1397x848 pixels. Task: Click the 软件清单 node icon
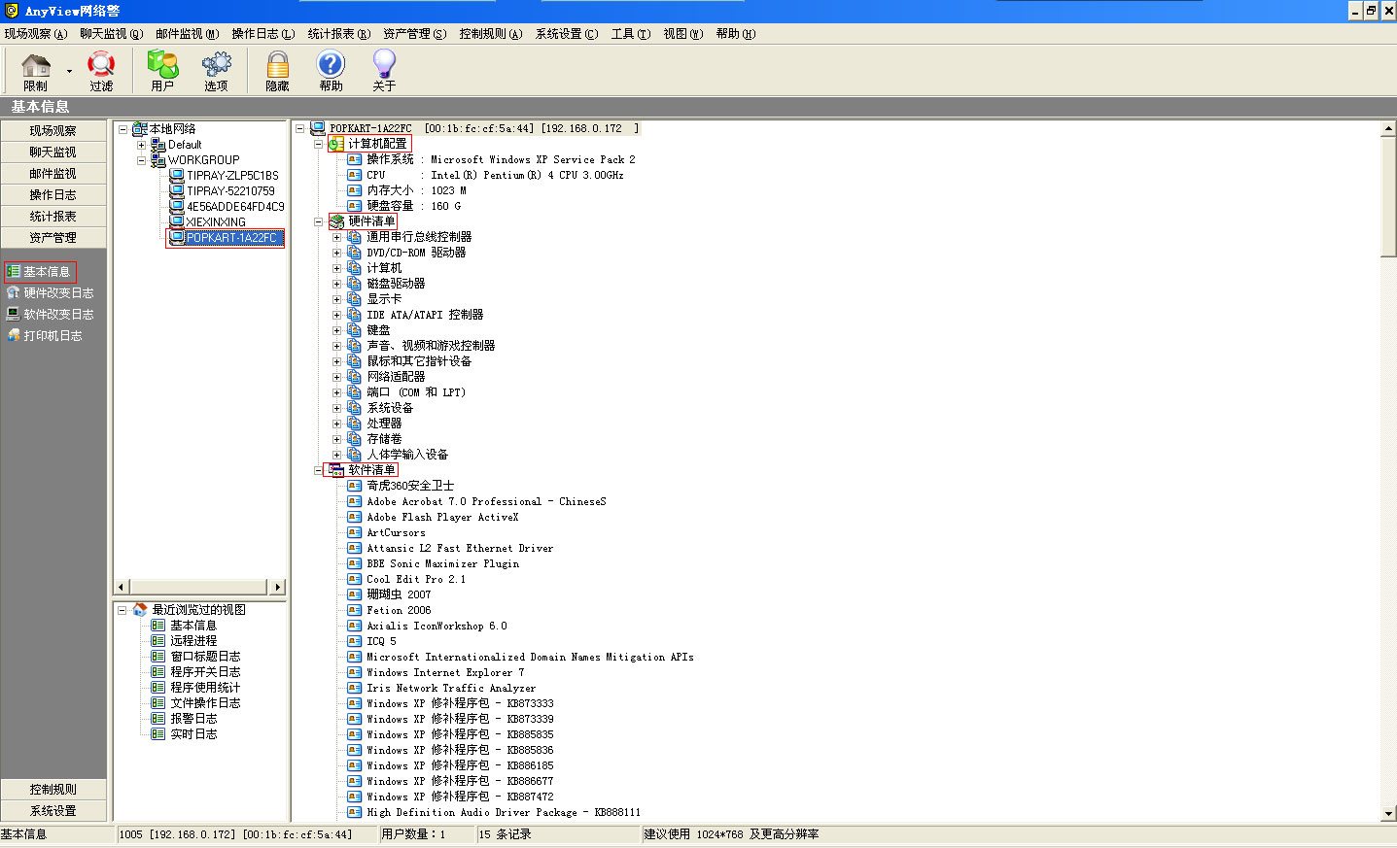(x=336, y=470)
